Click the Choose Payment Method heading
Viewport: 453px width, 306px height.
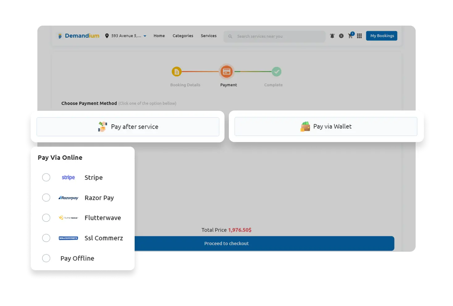89,103
